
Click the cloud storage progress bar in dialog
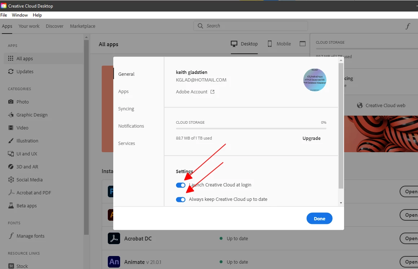point(251,128)
